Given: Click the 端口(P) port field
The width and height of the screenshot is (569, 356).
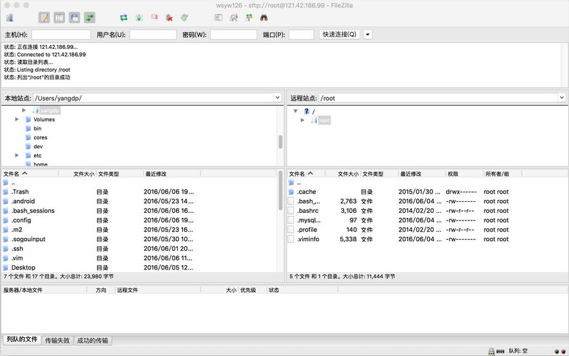Looking at the screenshot, I should pos(301,35).
